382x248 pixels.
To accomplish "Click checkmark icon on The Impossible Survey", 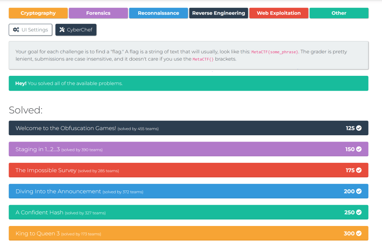I will (x=359, y=170).
